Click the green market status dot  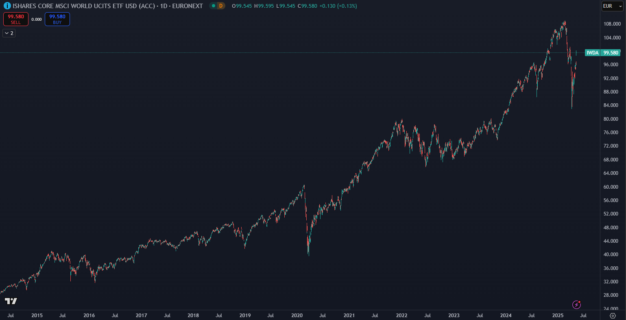tap(213, 6)
